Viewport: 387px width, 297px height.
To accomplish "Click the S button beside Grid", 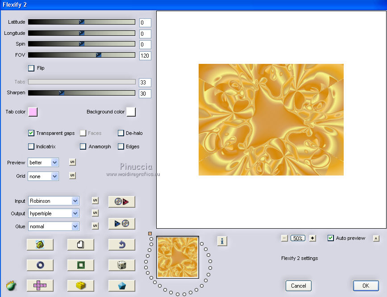I will point(72,176).
